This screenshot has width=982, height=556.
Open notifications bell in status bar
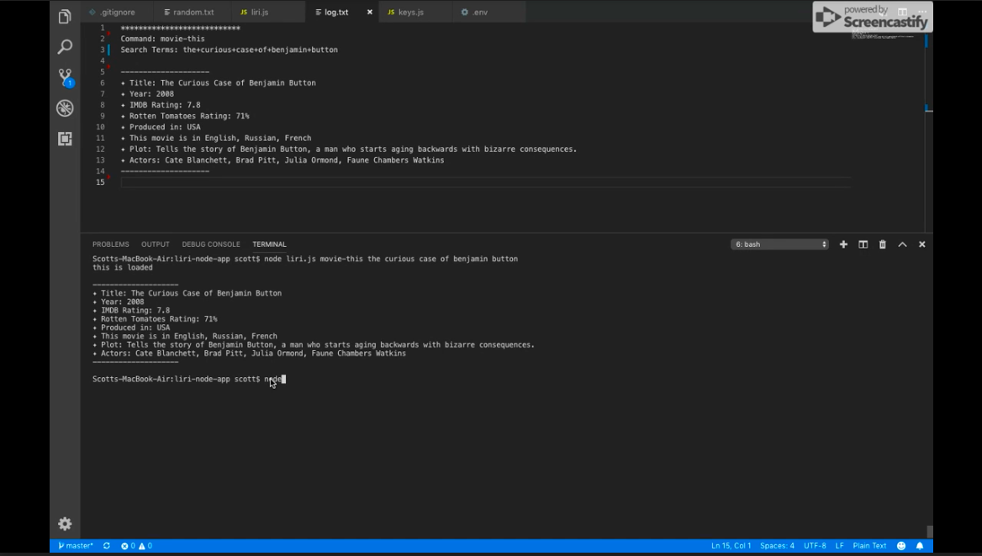point(920,546)
